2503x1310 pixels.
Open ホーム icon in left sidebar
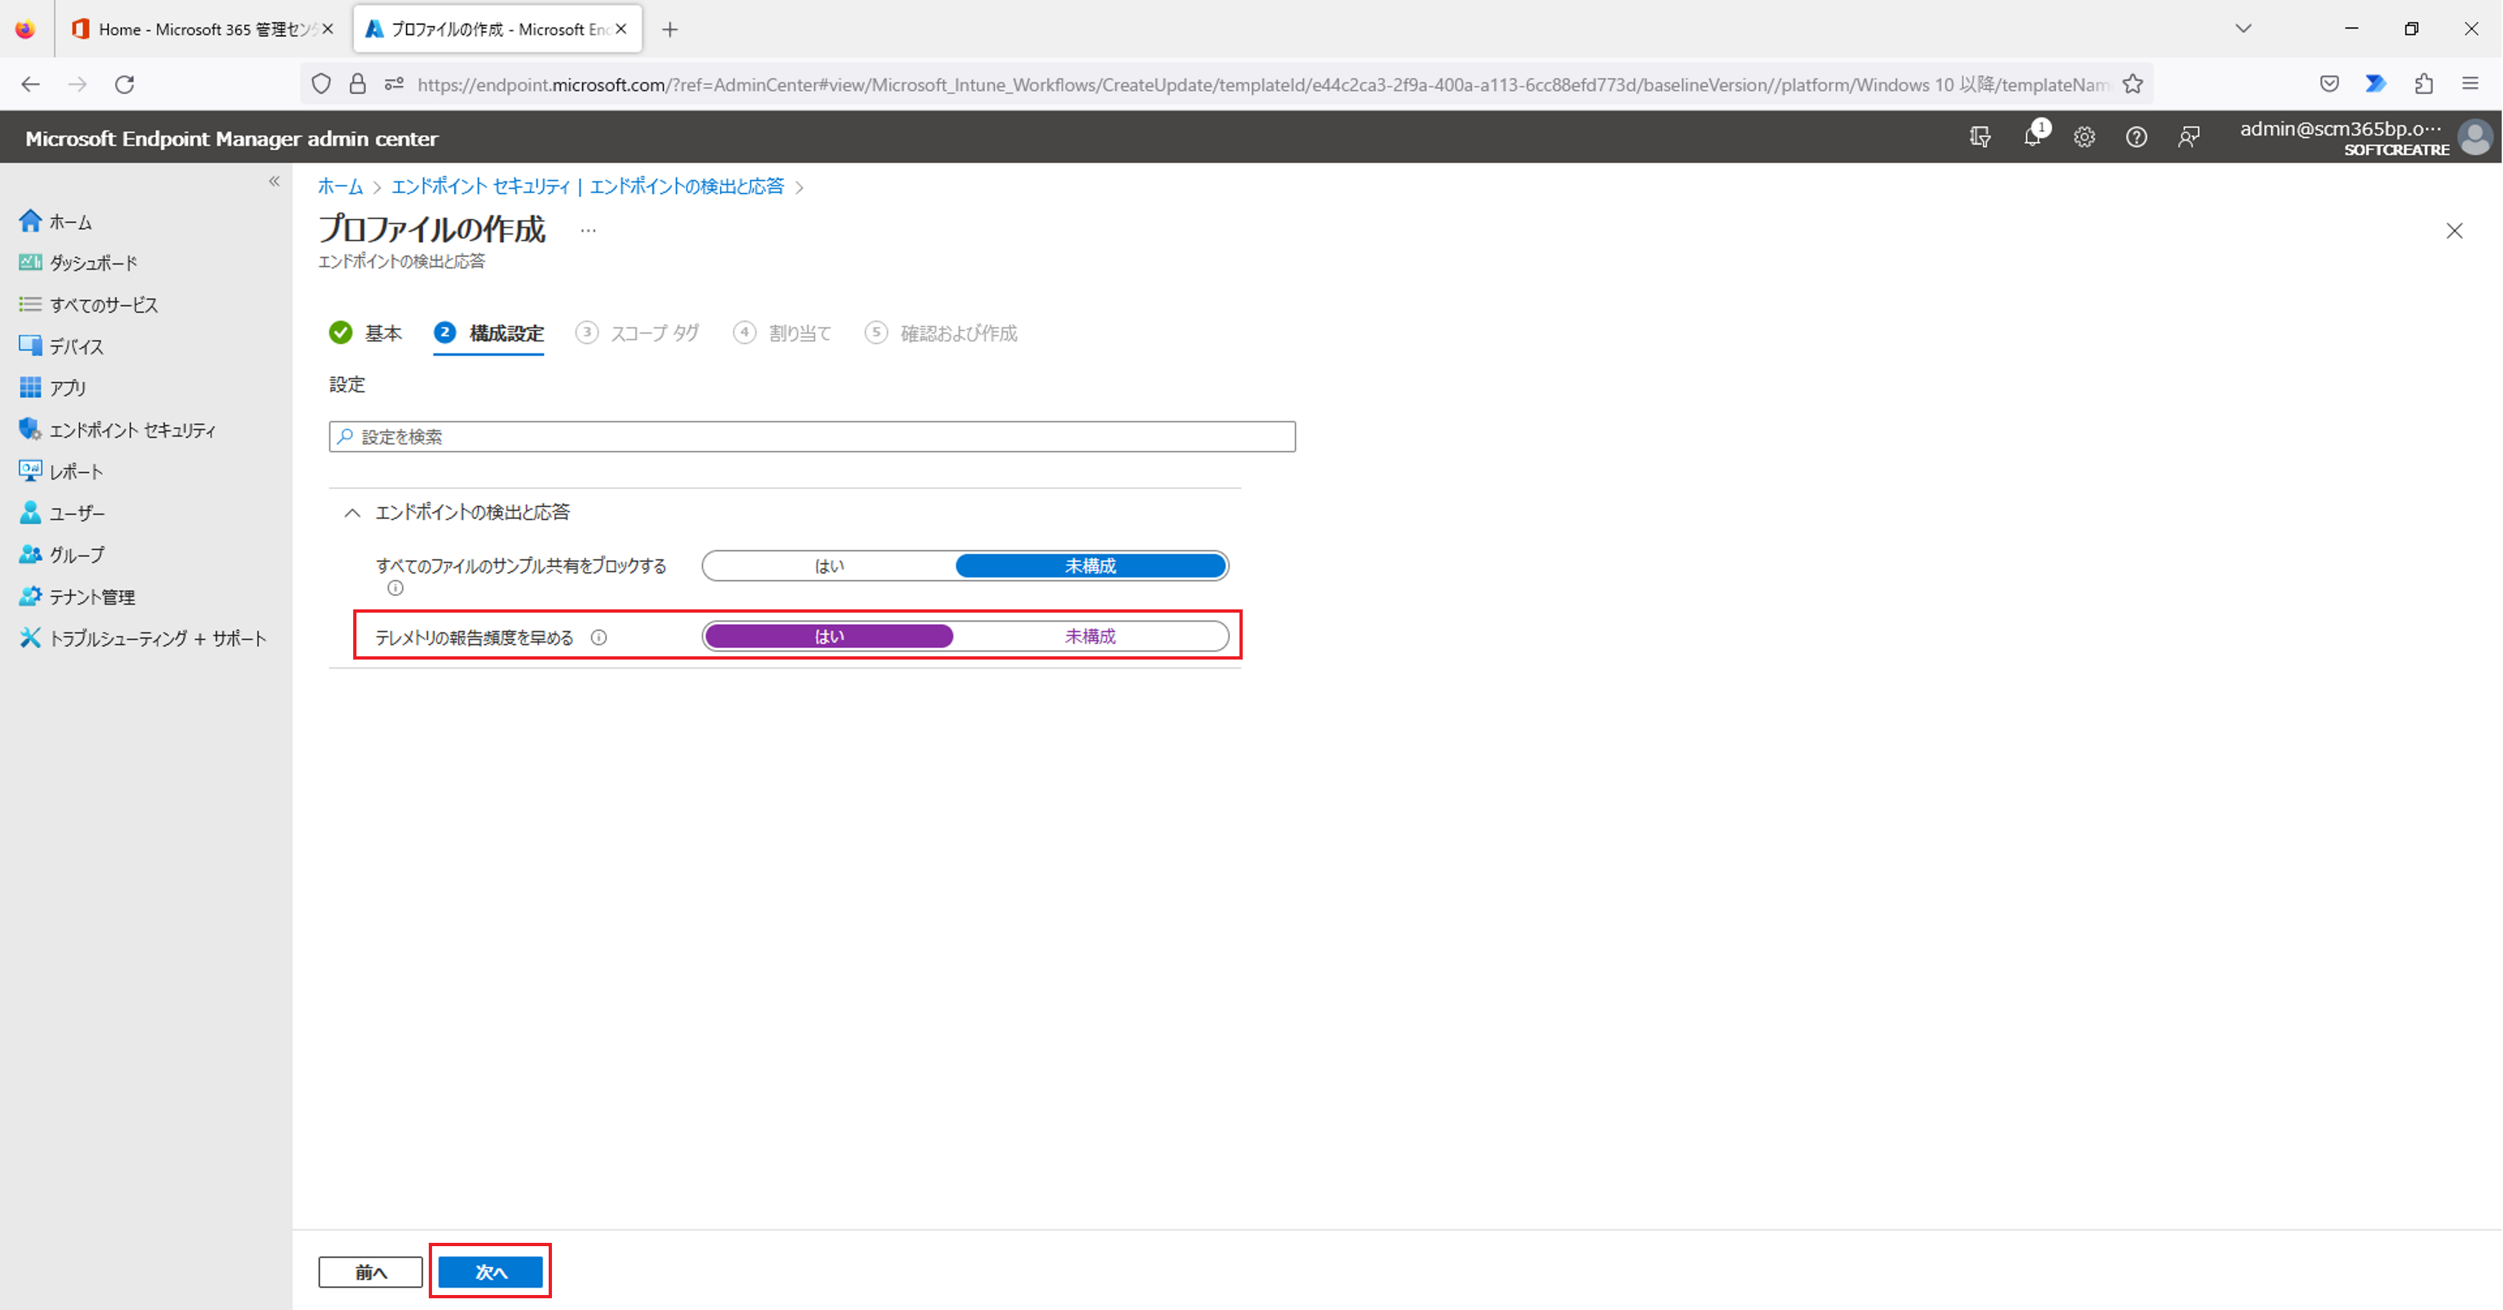(30, 222)
